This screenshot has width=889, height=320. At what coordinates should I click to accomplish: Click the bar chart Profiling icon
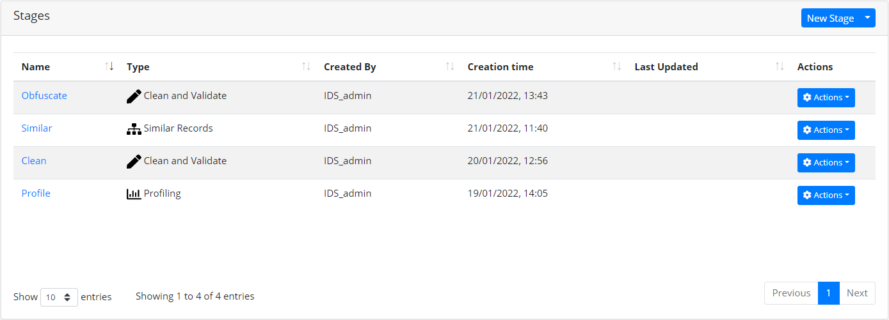[134, 194]
